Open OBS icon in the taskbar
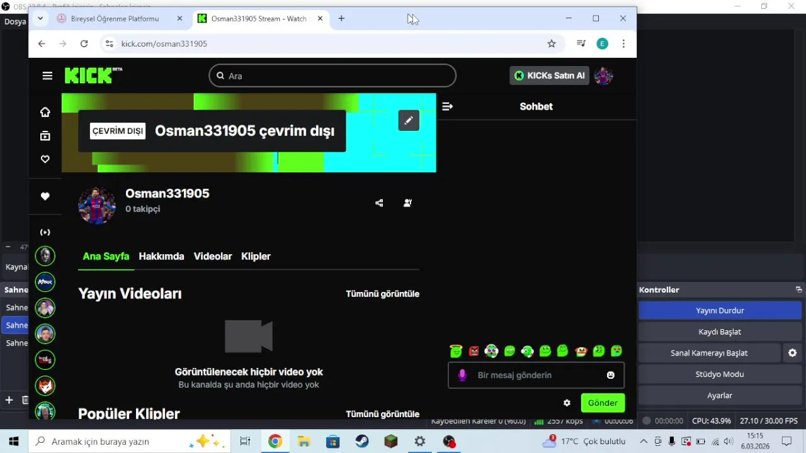This screenshot has width=806, height=453. tap(449, 441)
